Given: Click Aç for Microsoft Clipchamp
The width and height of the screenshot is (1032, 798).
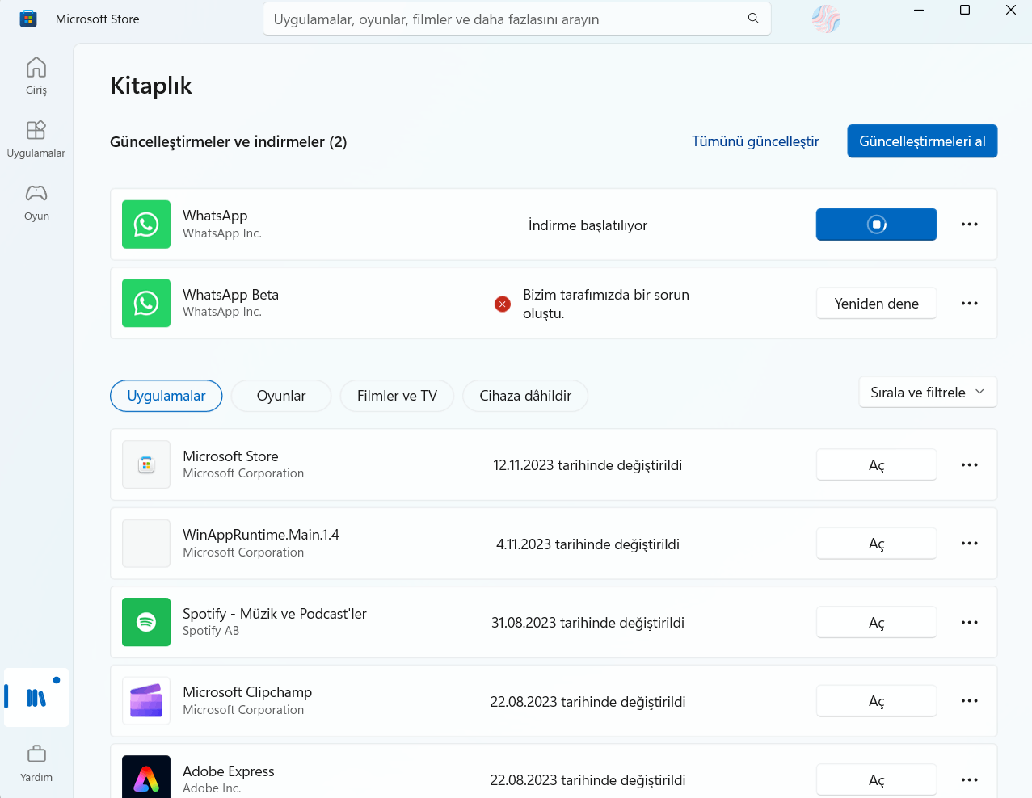Looking at the screenshot, I should point(877,701).
